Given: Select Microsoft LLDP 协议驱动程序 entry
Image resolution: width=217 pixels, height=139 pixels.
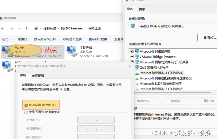Looking at the screenshot, I should click(161, 84).
